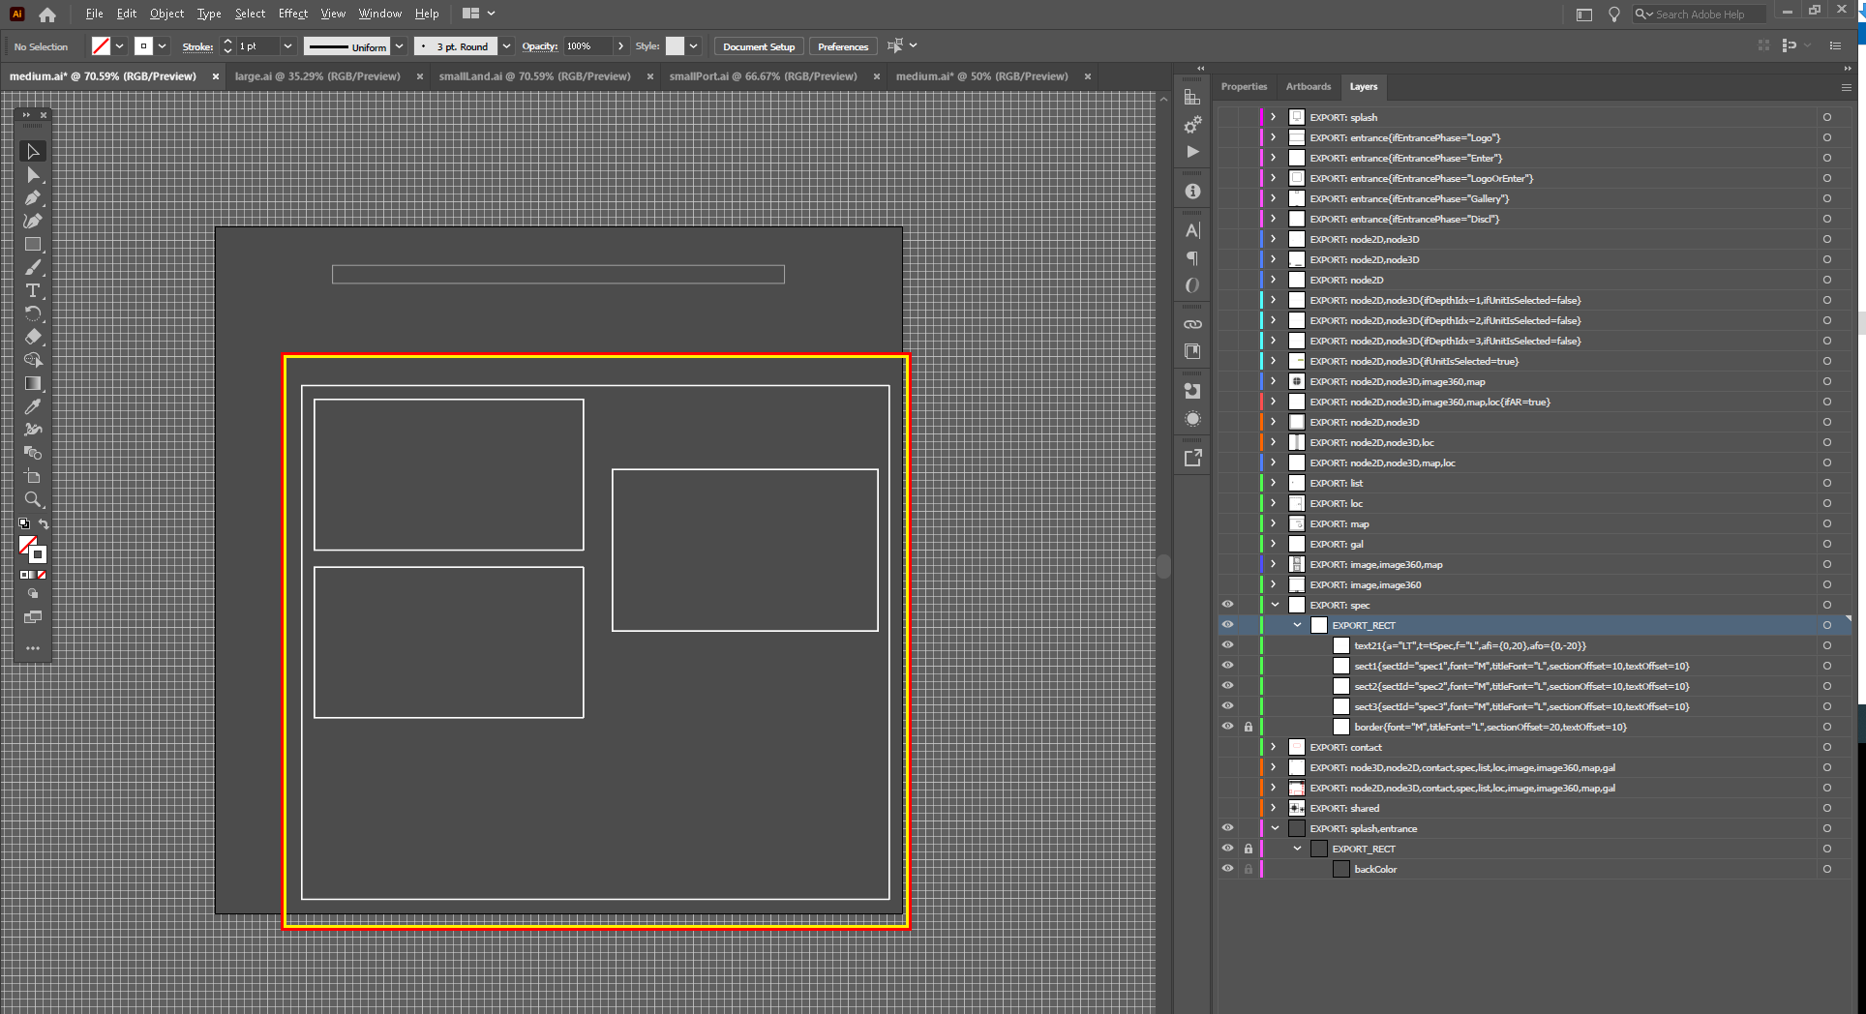Hide the EXPORT: spec layer
This screenshot has width=1866, height=1014.
tap(1227, 605)
